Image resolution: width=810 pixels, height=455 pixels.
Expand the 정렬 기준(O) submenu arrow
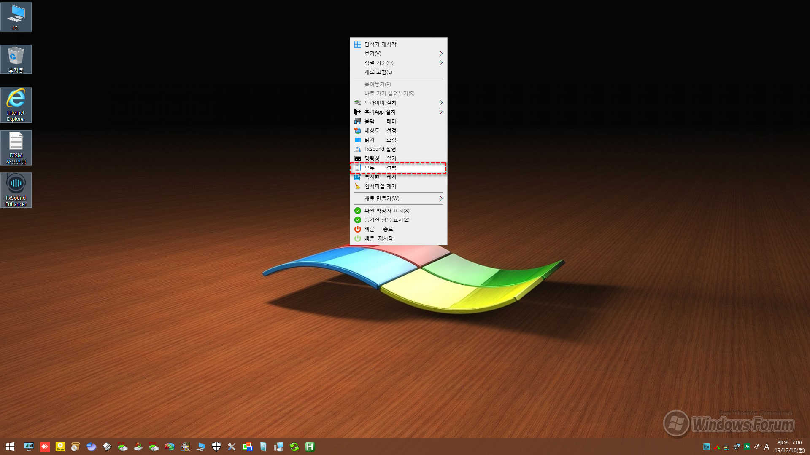coord(441,63)
